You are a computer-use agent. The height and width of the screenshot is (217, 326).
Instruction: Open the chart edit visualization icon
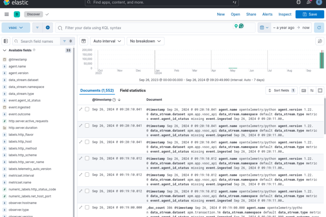[x=320, y=41]
